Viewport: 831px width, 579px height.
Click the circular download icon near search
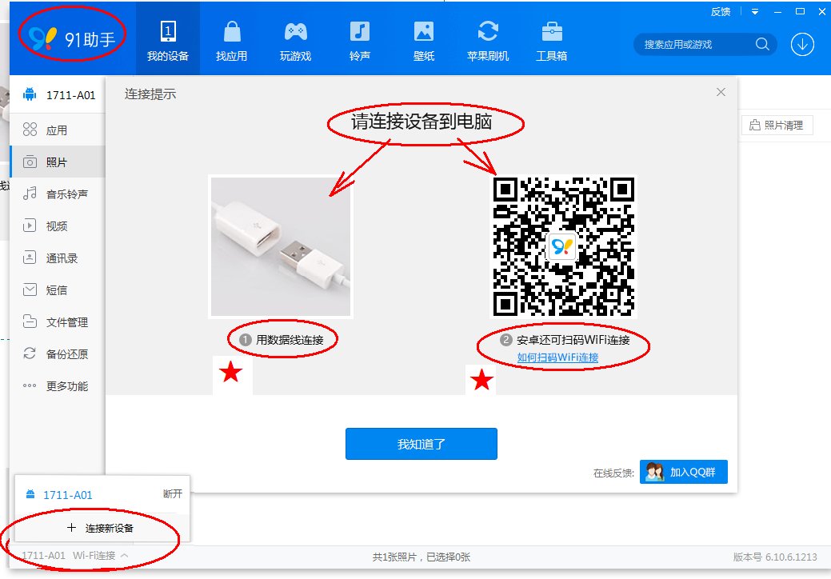pos(801,44)
